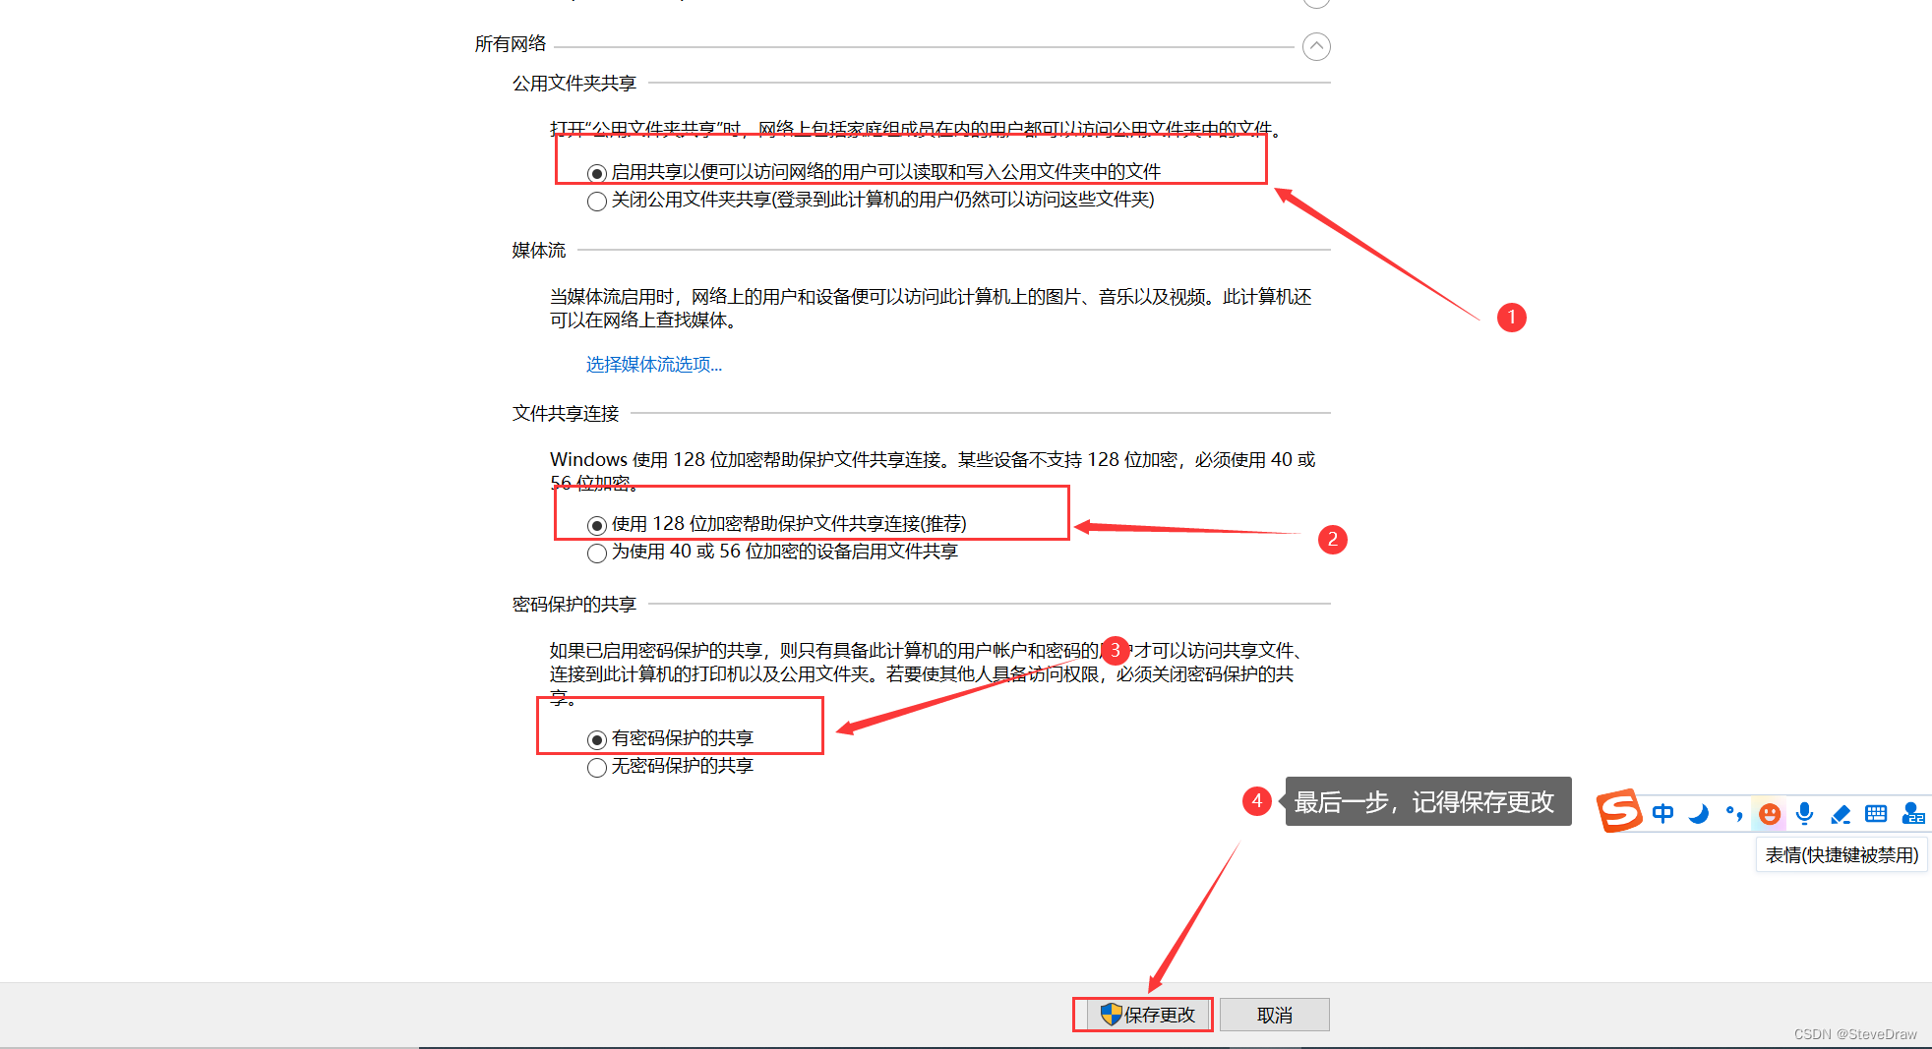The width and height of the screenshot is (1932, 1049).
Task: Collapse the 所有网络 section
Action: click(x=1316, y=46)
